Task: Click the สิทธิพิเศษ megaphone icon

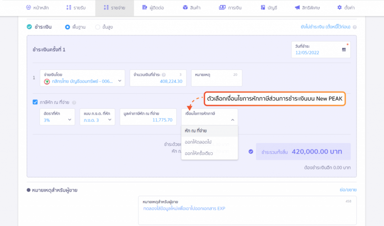Action: (297, 7)
